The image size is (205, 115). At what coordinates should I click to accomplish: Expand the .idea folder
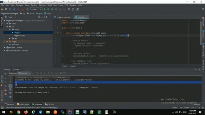coord(7,24)
